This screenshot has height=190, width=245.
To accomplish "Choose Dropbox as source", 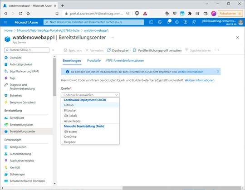I will point(90,142).
